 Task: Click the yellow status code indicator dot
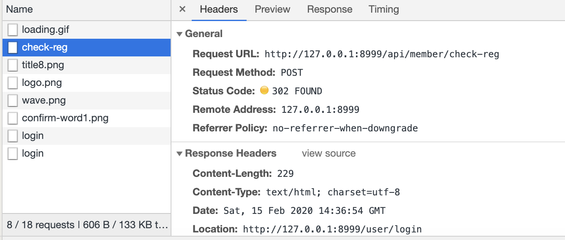264,91
